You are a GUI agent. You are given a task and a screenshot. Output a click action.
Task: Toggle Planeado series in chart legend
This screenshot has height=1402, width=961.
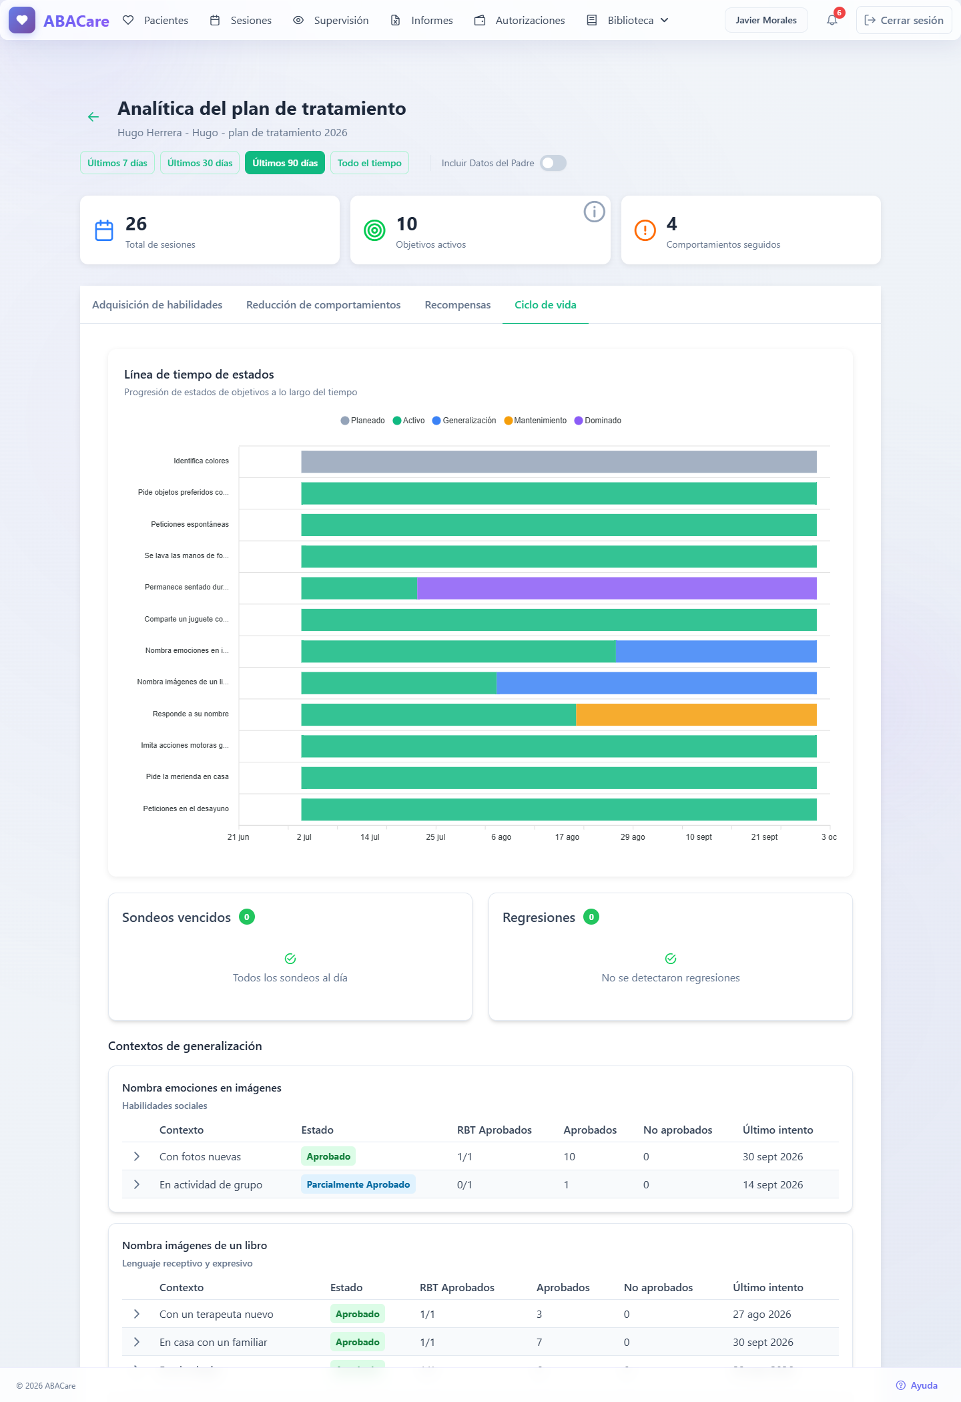(x=362, y=421)
